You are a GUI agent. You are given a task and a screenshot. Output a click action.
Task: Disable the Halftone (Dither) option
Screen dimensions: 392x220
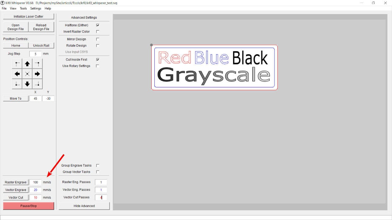(97, 25)
